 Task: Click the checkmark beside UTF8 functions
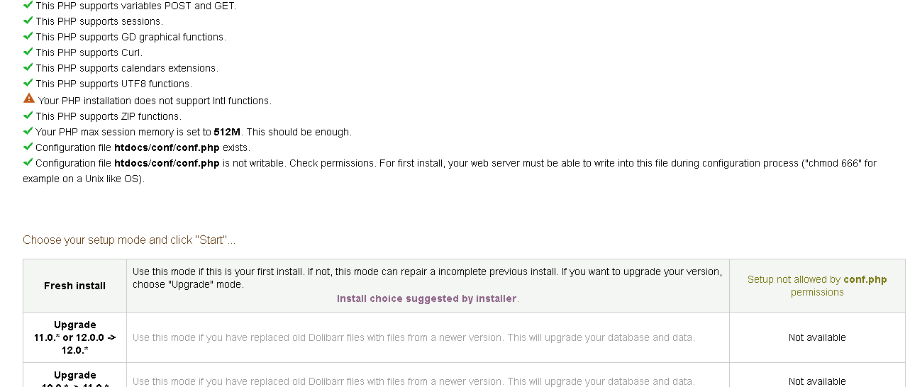click(x=28, y=83)
